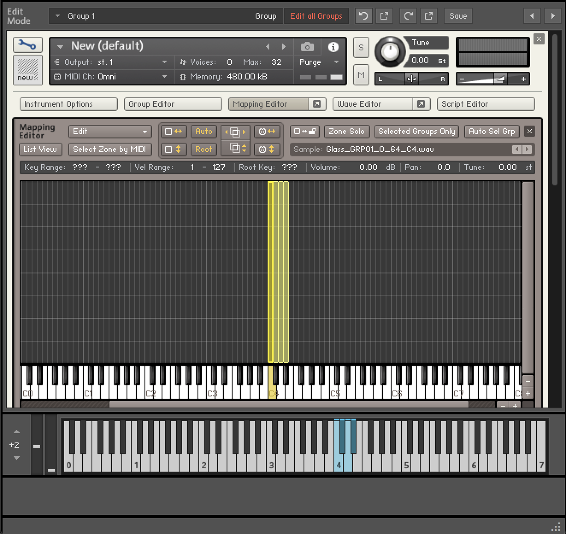The image size is (566, 534).
Task: Pop out Mapping Editor in external window
Action: (317, 104)
